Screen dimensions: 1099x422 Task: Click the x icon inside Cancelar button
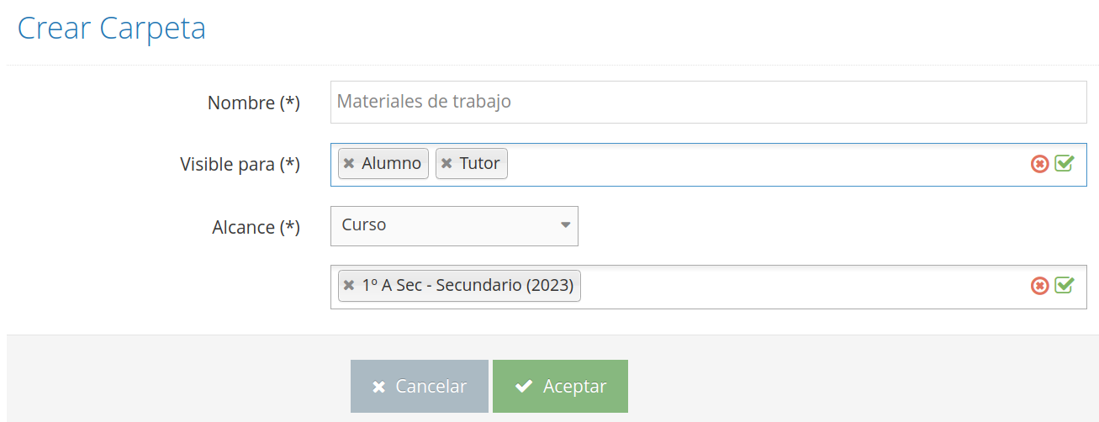379,387
